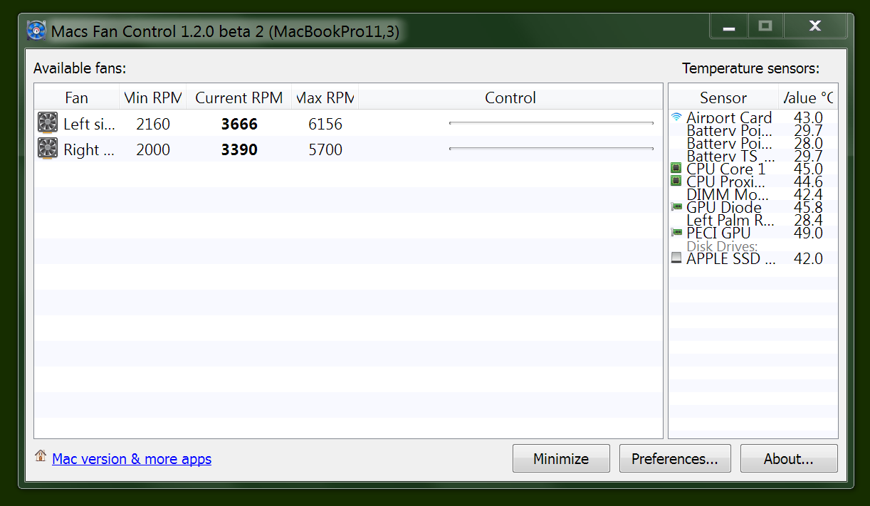Select the Right side fan row name

click(x=89, y=149)
